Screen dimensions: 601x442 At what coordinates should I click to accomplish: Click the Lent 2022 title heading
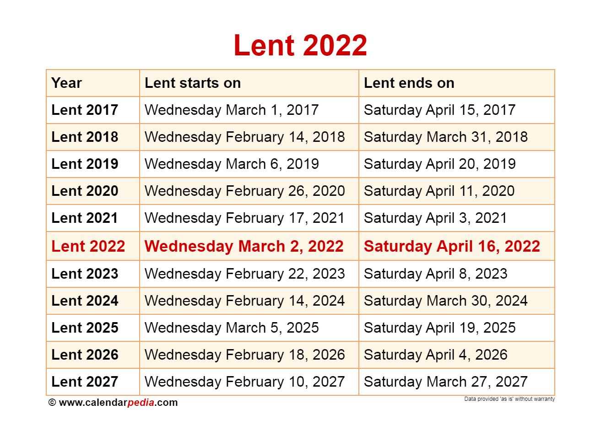(x=300, y=45)
